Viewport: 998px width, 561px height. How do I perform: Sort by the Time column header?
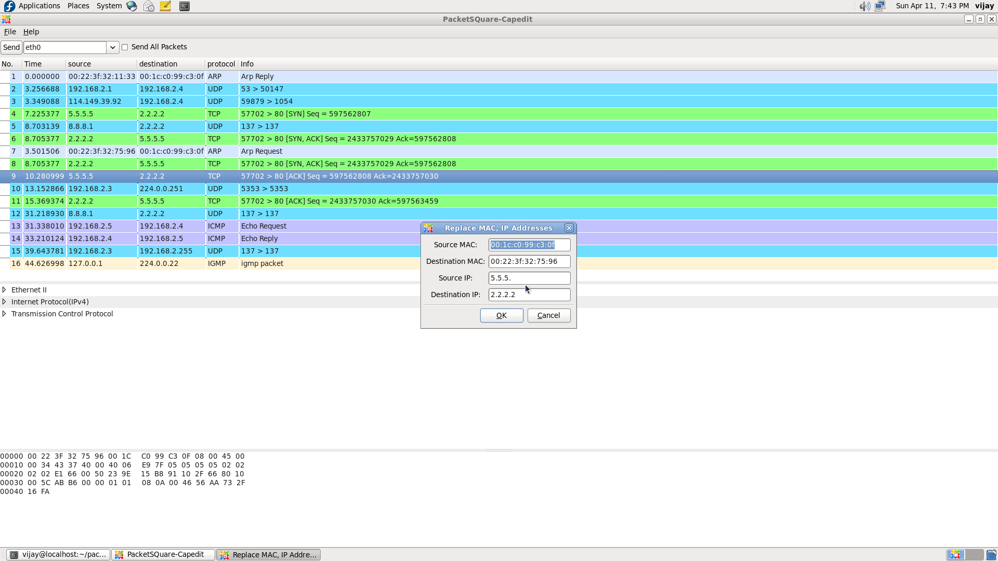(x=44, y=64)
